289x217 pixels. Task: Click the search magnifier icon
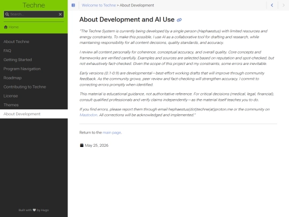[7, 14]
